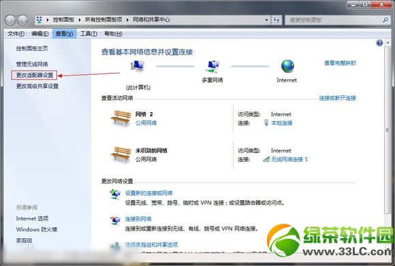Click 控制面板 breadcrumb segment
Image resolution: width=395 pixels, height=266 pixels.
click(x=63, y=20)
